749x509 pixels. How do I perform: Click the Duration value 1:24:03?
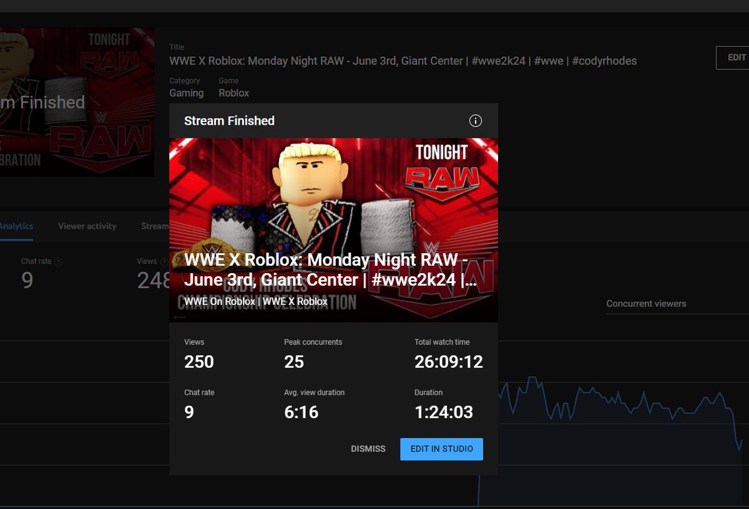click(444, 412)
